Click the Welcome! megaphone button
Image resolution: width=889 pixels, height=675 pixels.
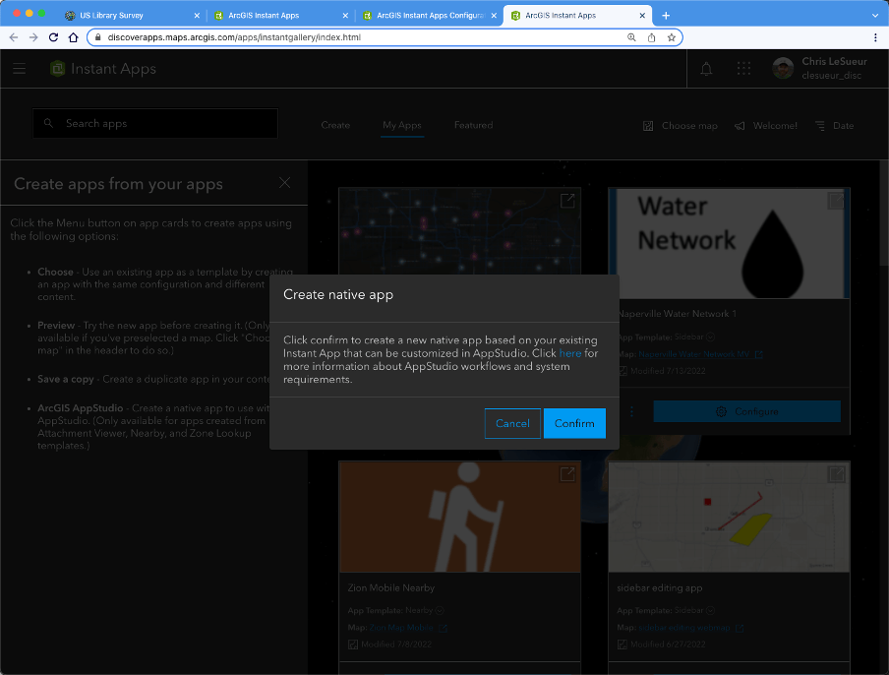766,126
